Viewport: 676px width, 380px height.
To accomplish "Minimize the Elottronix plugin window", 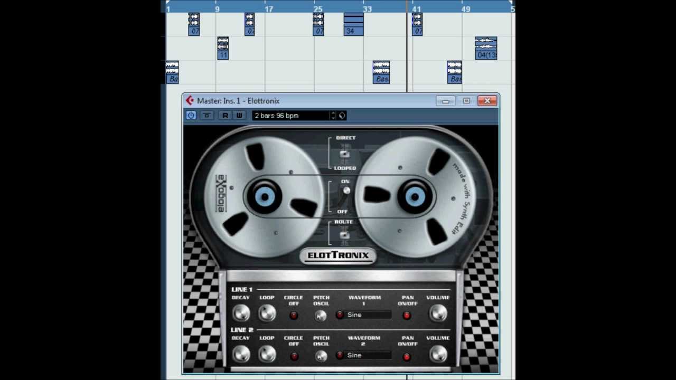I will pyautogui.click(x=445, y=101).
